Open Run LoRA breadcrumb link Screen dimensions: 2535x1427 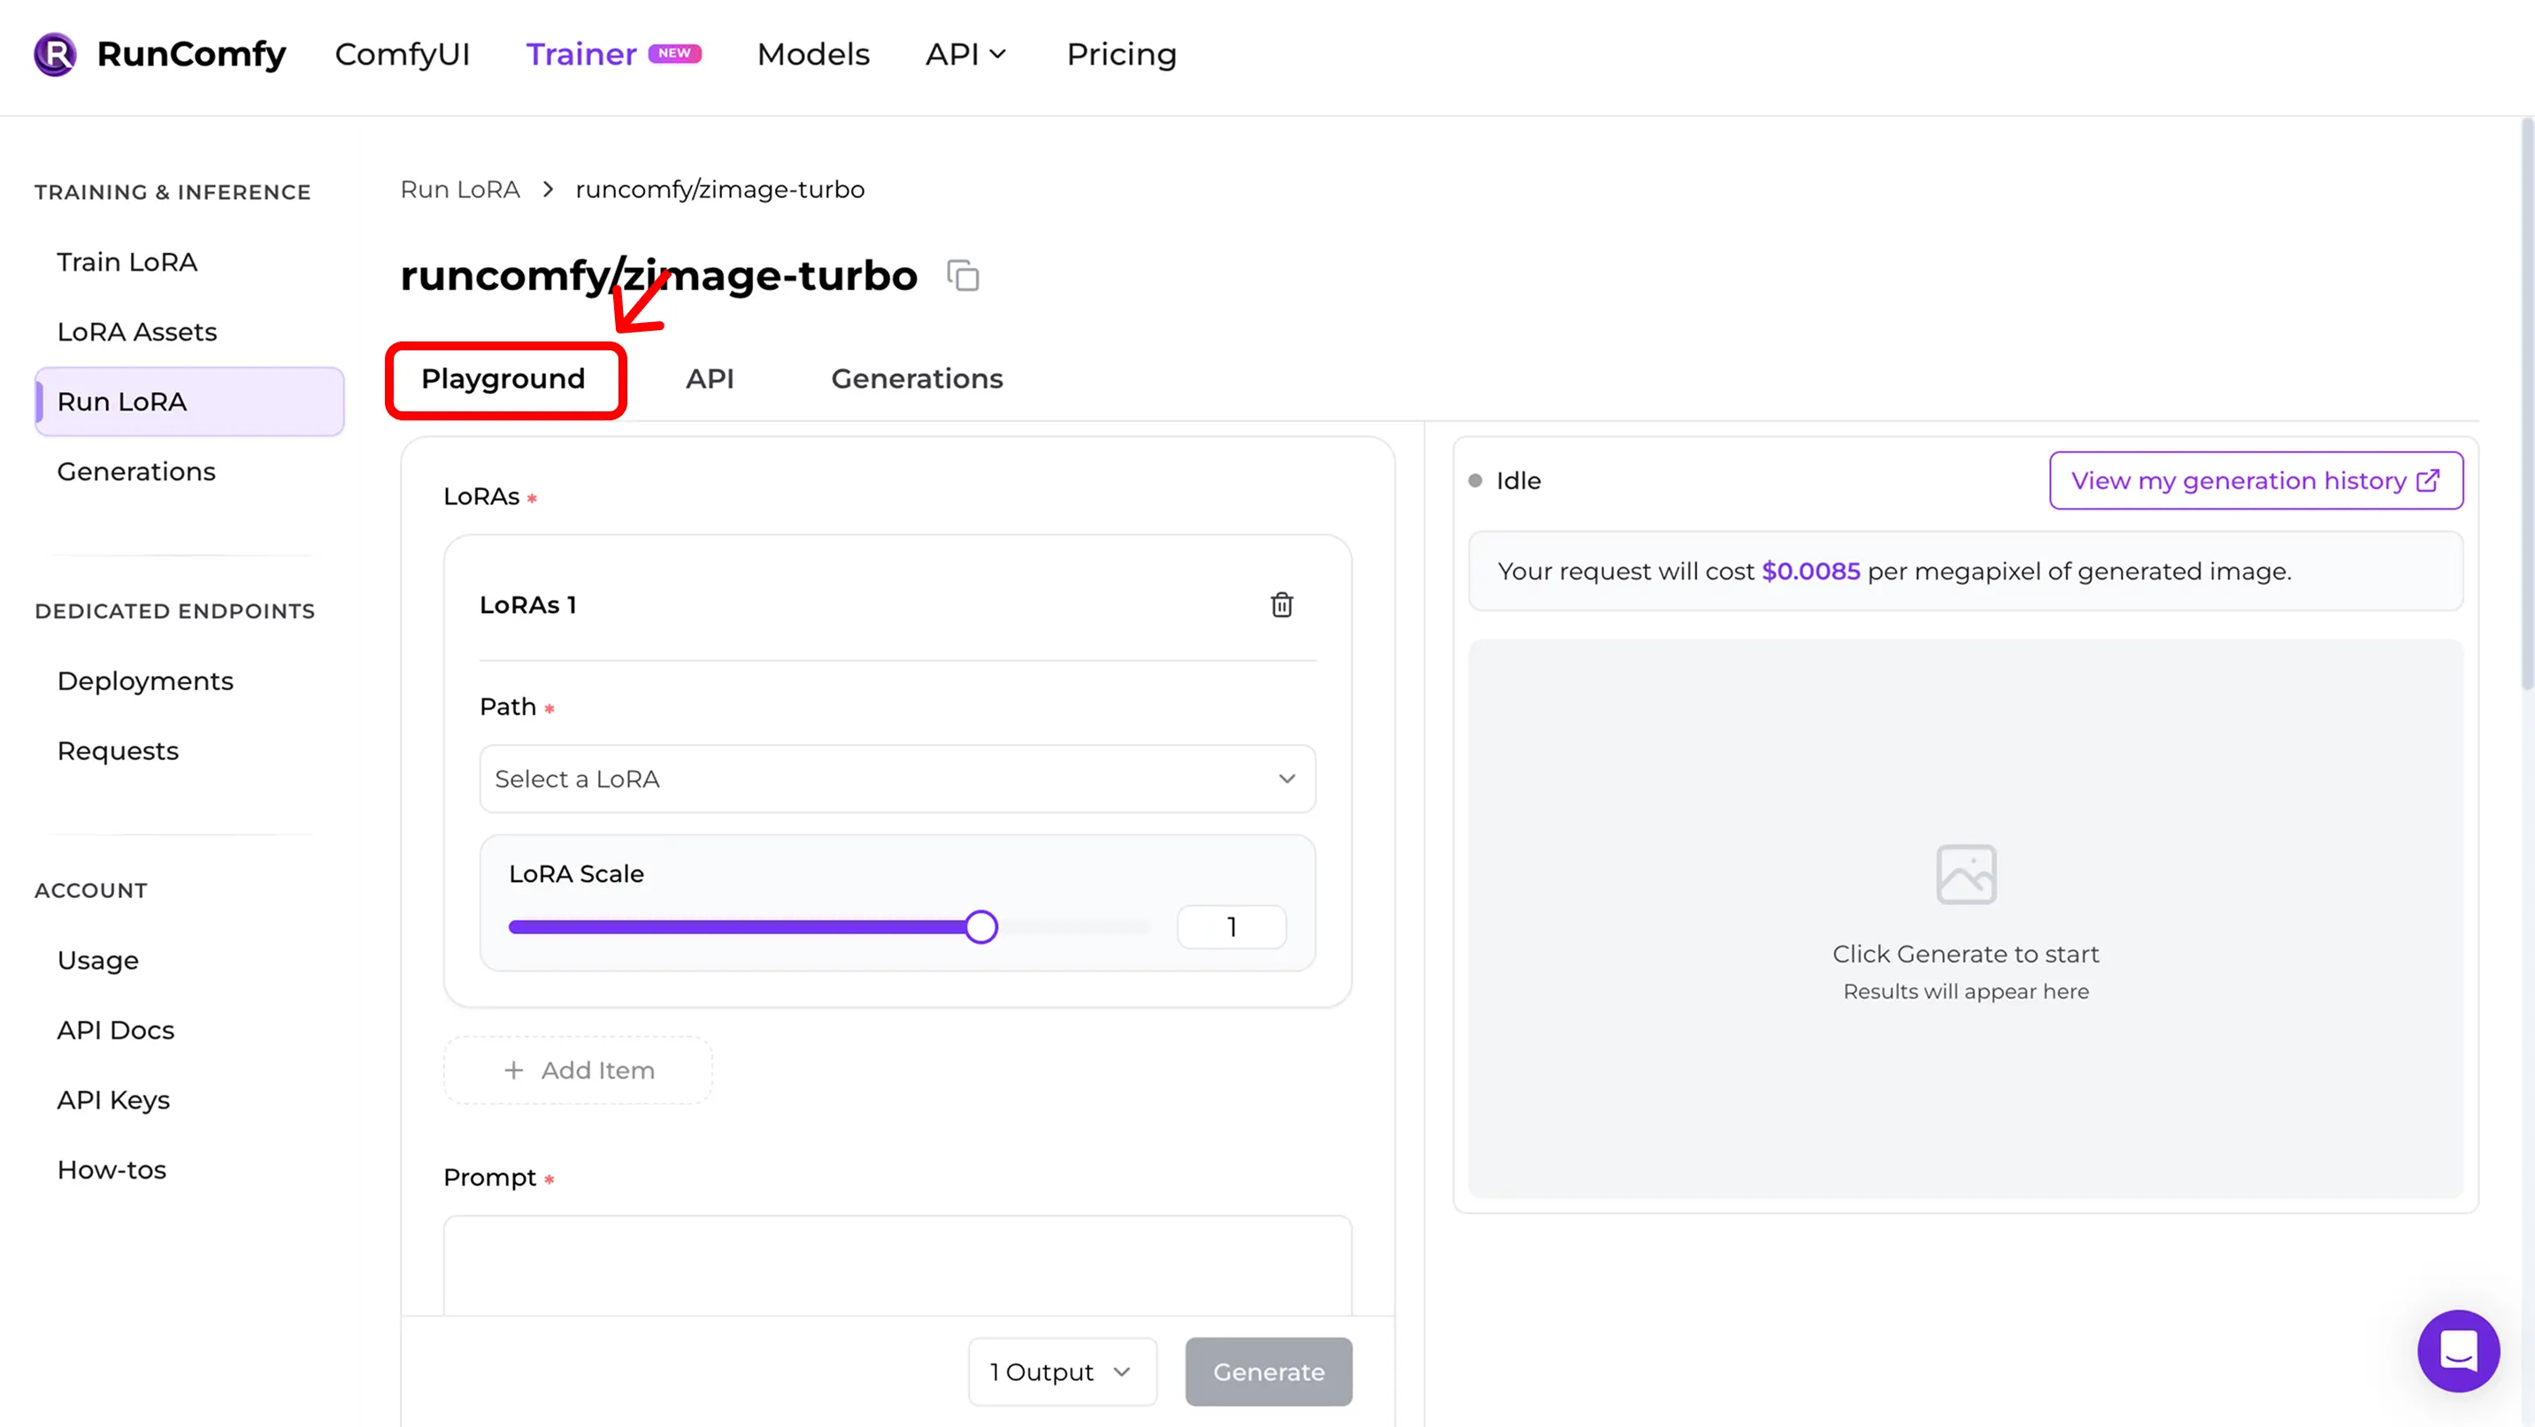pyautogui.click(x=459, y=189)
